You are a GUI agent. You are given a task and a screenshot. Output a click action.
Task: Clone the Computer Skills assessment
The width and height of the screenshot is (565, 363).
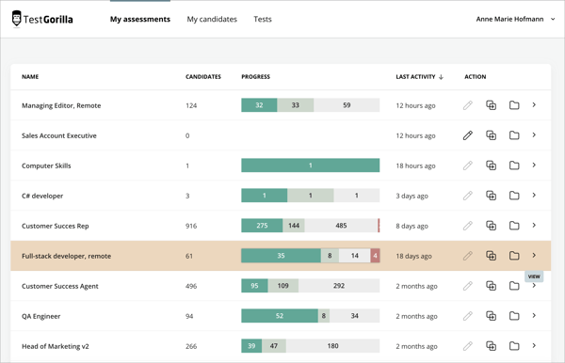(492, 166)
